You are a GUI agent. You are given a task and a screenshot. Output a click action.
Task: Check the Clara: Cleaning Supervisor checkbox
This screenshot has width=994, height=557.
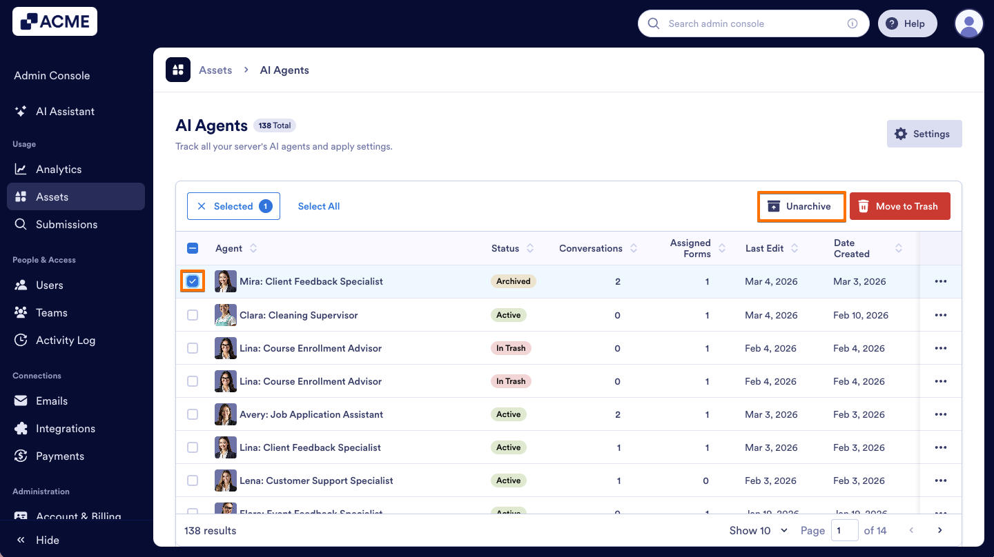click(x=193, y=315)
